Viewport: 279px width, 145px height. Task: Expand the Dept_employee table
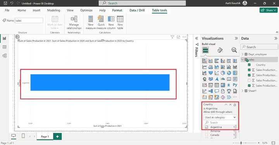click(242, 54)
